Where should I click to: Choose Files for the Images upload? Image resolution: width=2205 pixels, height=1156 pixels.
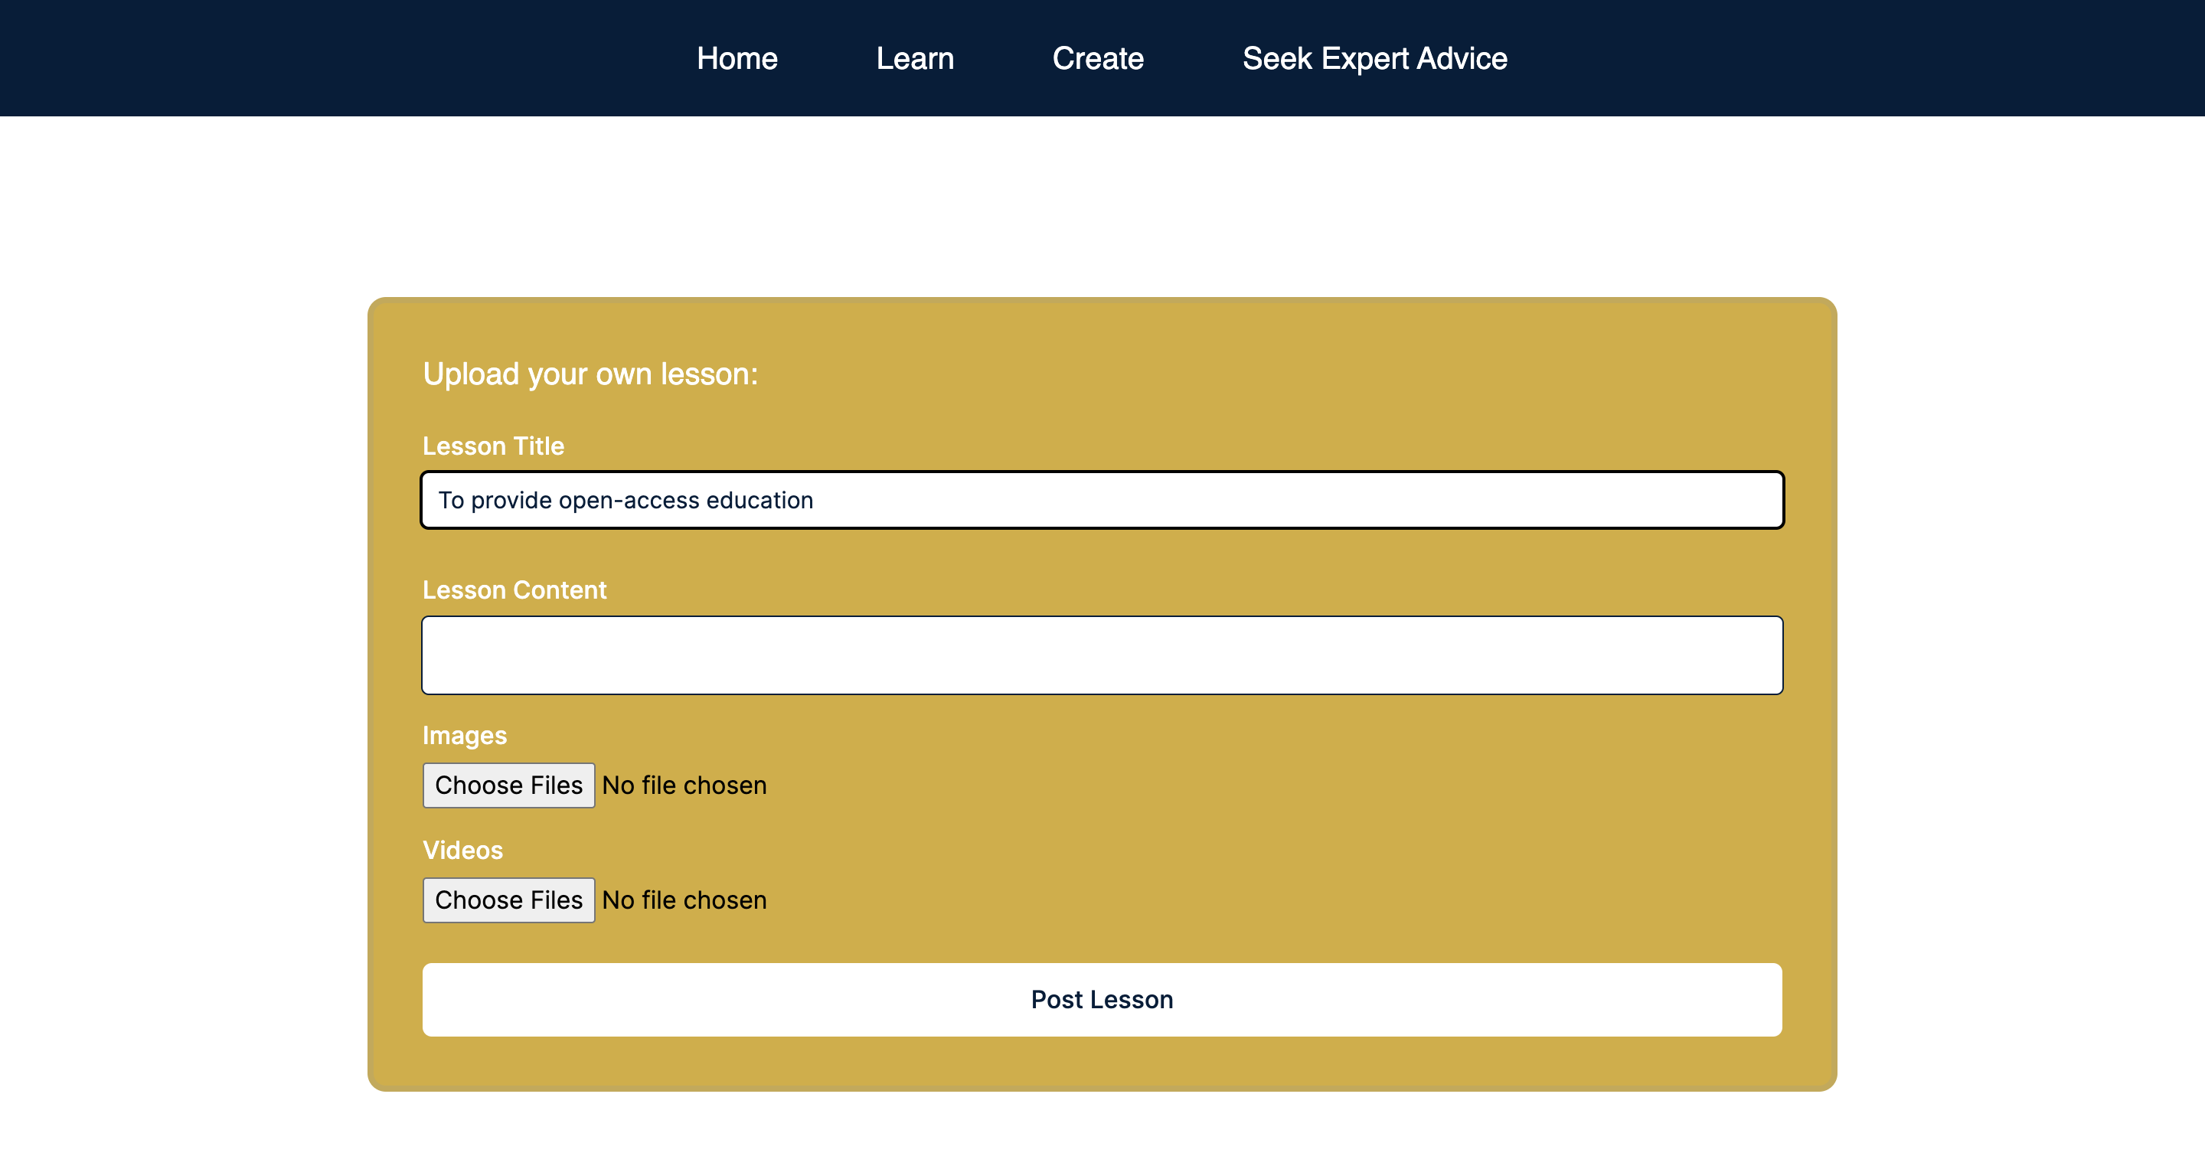tap(508, 785)
